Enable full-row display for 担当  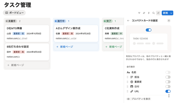[x=168, y=77]
